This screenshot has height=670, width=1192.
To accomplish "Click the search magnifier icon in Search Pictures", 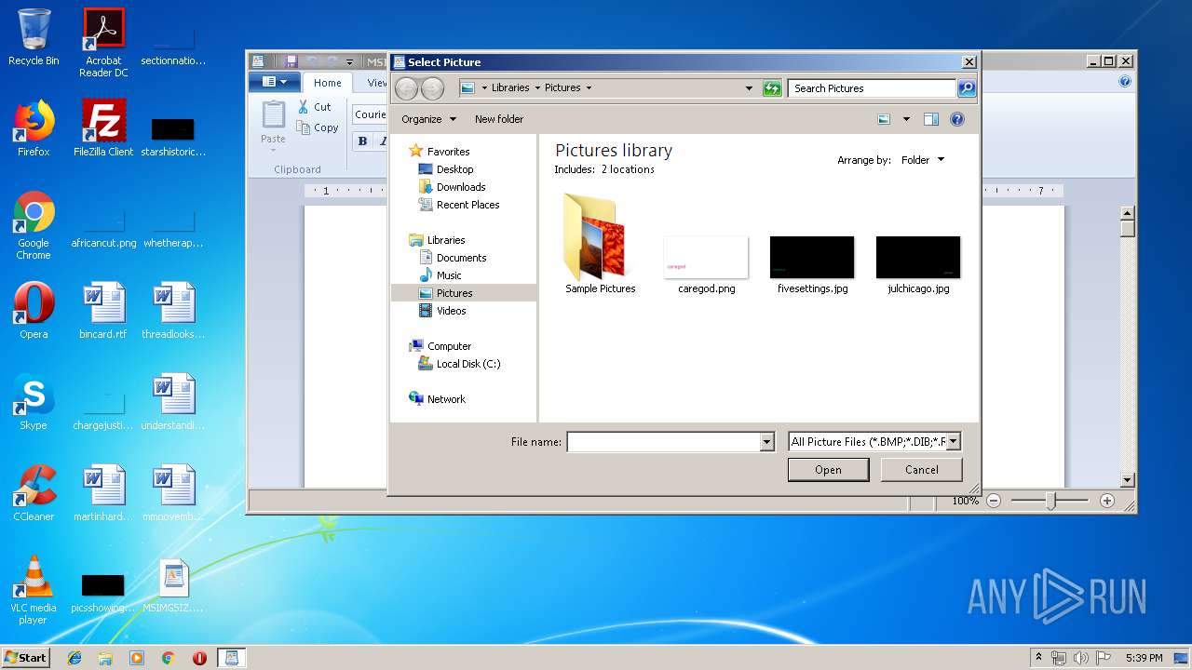I will [x=967, y=88].
